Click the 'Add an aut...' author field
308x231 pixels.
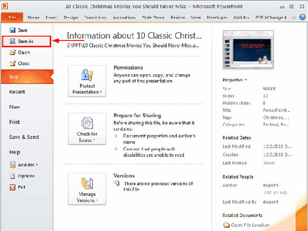[276, 192]
